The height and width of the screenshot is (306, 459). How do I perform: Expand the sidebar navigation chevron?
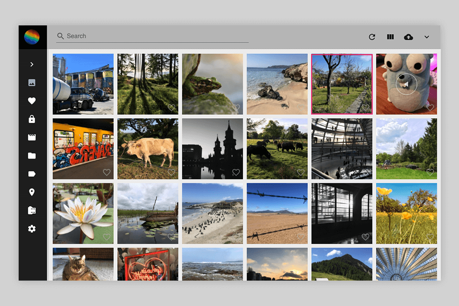tap(32, 64)
